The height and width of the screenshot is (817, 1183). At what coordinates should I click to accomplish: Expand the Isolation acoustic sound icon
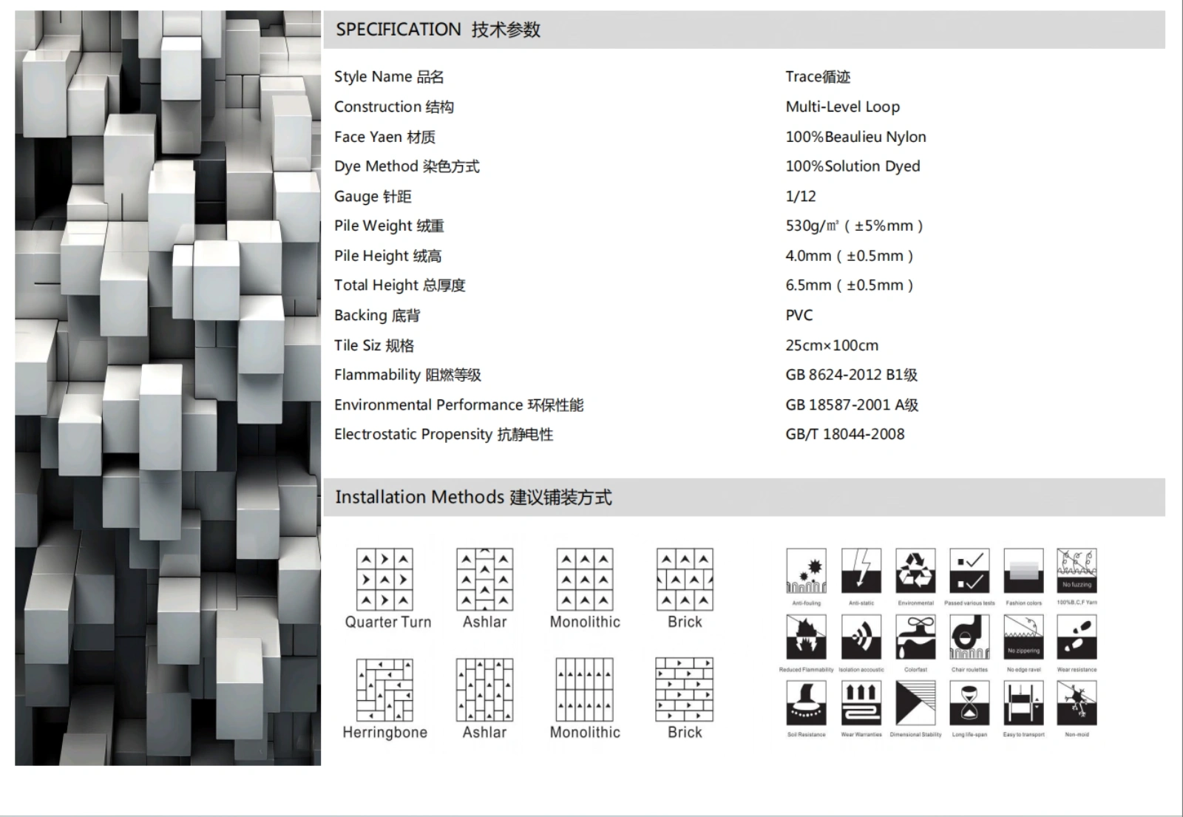[861, 637]
